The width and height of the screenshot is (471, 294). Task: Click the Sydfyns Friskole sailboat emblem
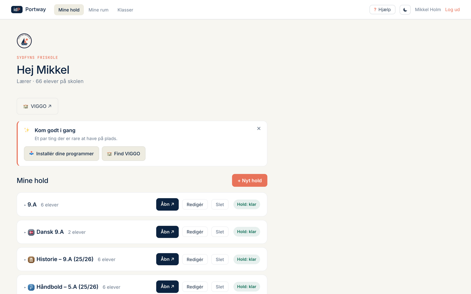click(x=24, y=41)
